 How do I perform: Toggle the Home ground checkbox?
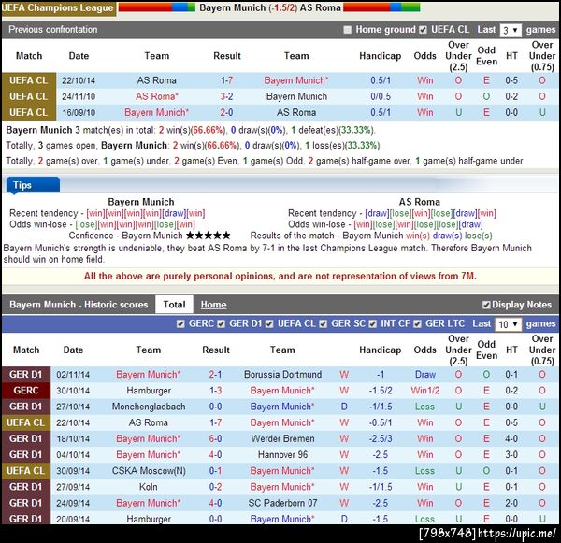point(347,30)
